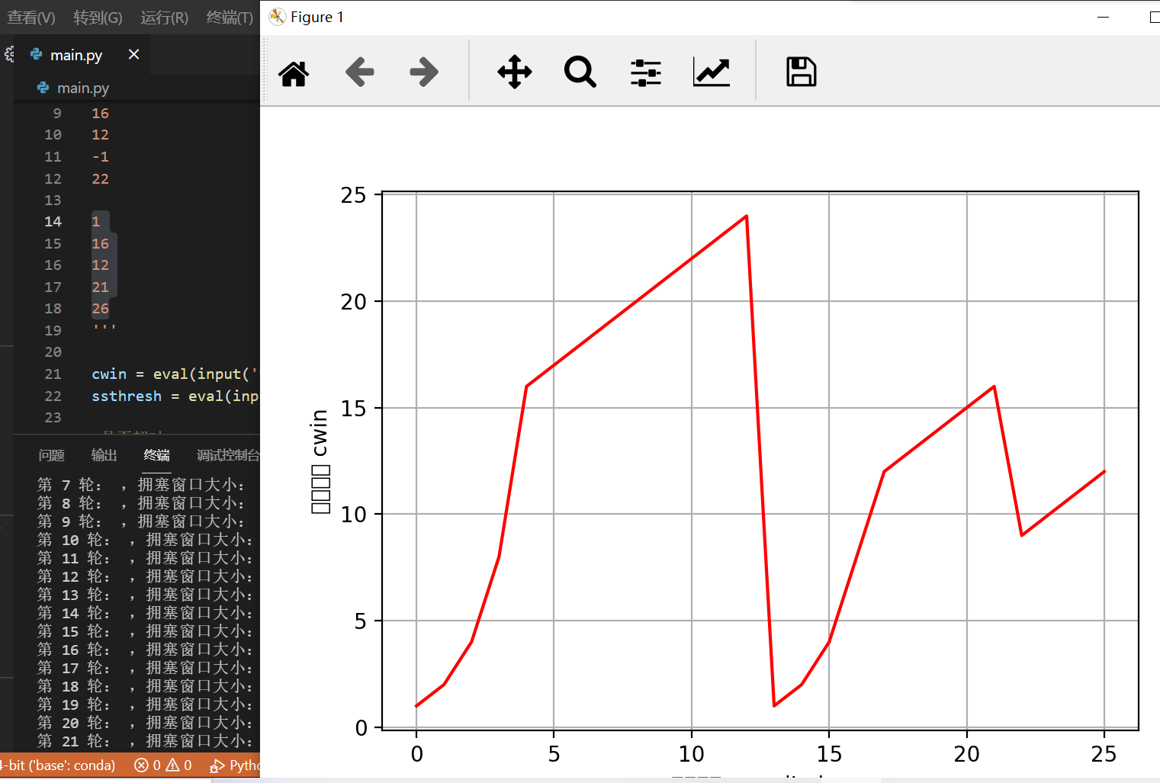
Task: Save the figure with floppy icon
Action: (x=802, y=72)
